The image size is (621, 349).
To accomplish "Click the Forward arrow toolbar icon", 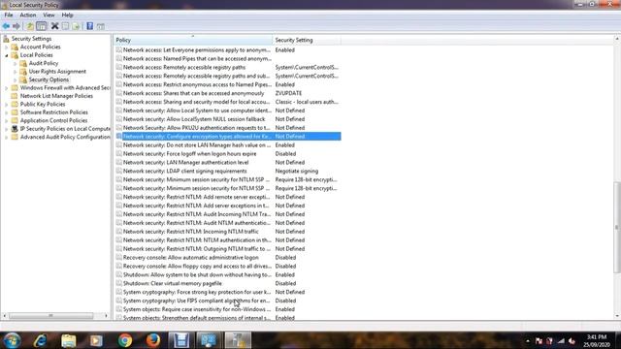I will (16, 26).
